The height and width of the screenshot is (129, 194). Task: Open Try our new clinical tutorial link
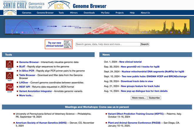click(x=55, y=44)
